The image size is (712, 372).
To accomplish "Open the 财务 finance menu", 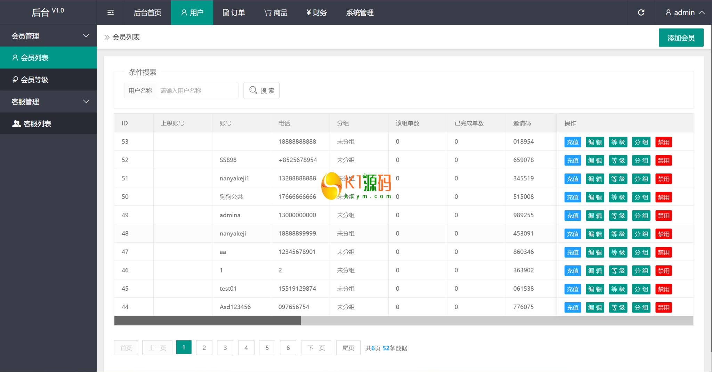I will coord(316,13).
